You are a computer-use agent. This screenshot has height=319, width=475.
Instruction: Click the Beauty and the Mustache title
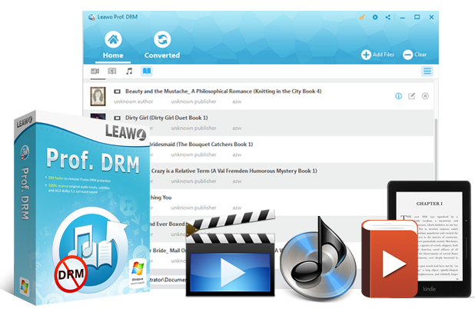(223, 91)
